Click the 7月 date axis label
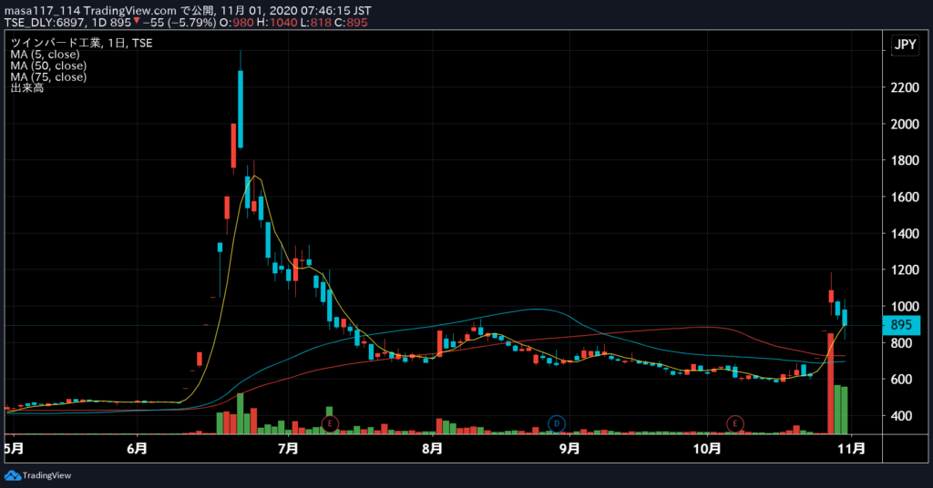 288,448
